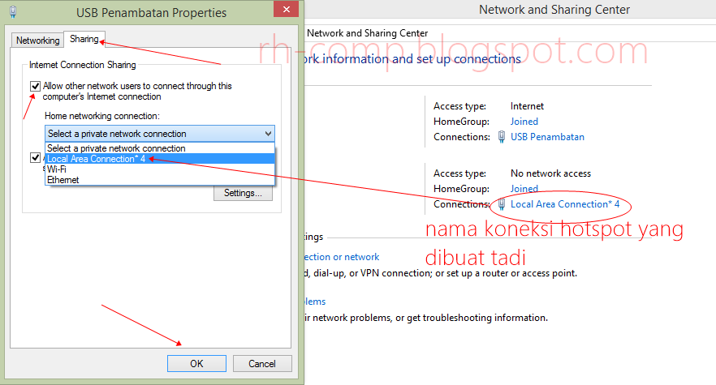Open Local Area Connection* 4 link in Network Center
This screenshot has height=385, width=716.
565,204
